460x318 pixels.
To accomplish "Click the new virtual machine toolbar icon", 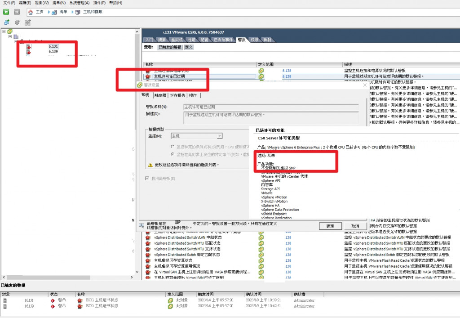I will [6, 22].
